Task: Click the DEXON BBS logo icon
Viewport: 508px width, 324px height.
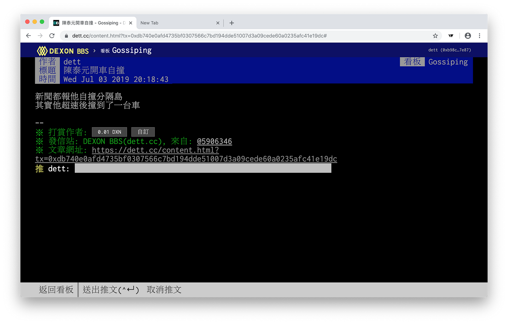Action: pyautogui.click(x=42, y=50)
